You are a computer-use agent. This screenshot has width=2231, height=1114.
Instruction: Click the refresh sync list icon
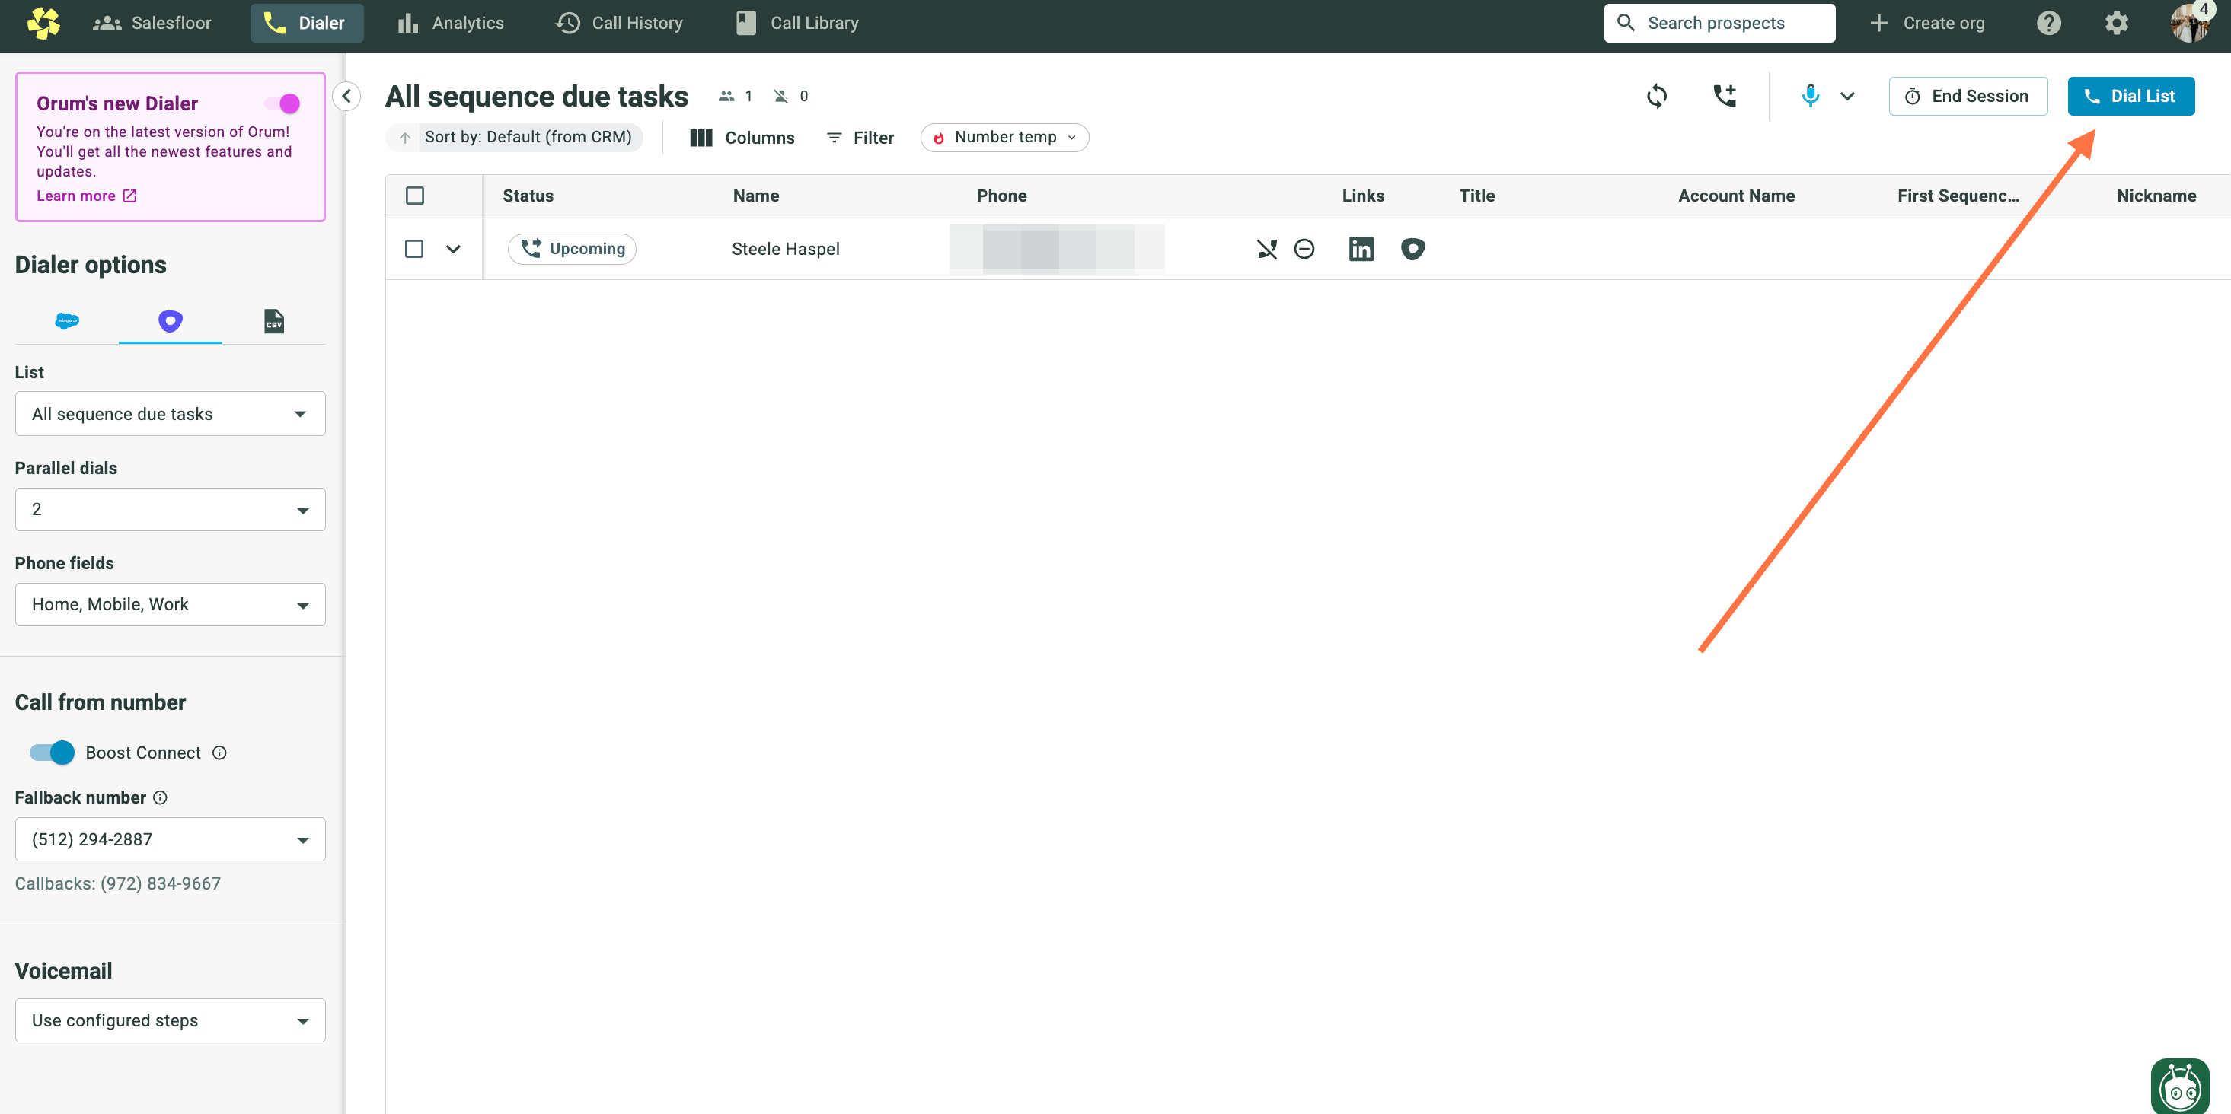(1657, 96)
